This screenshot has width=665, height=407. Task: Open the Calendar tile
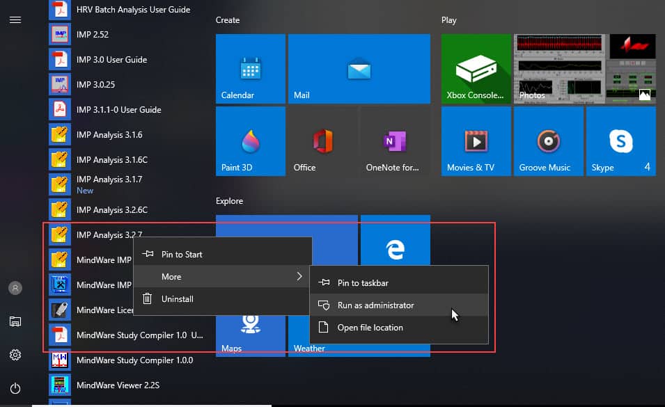[251, 69]
